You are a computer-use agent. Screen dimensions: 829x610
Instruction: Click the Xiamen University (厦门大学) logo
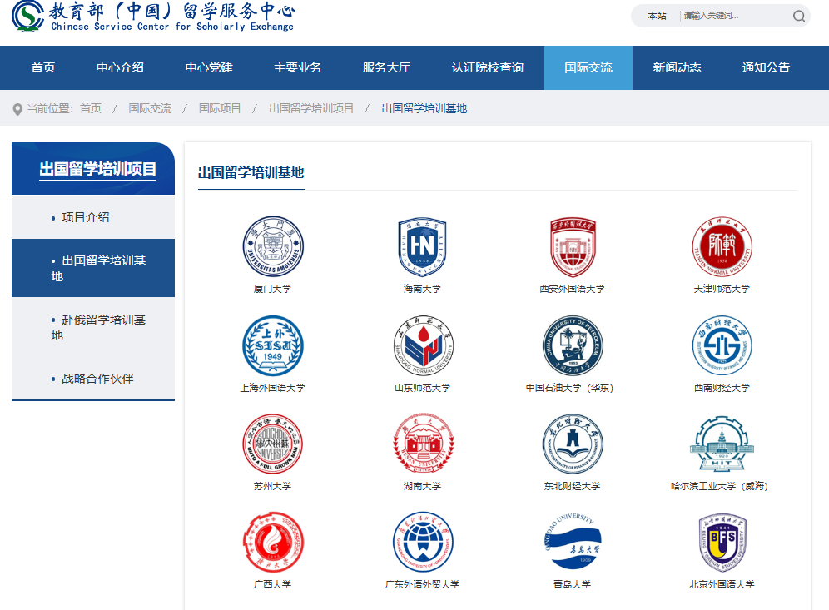[273, 246]
